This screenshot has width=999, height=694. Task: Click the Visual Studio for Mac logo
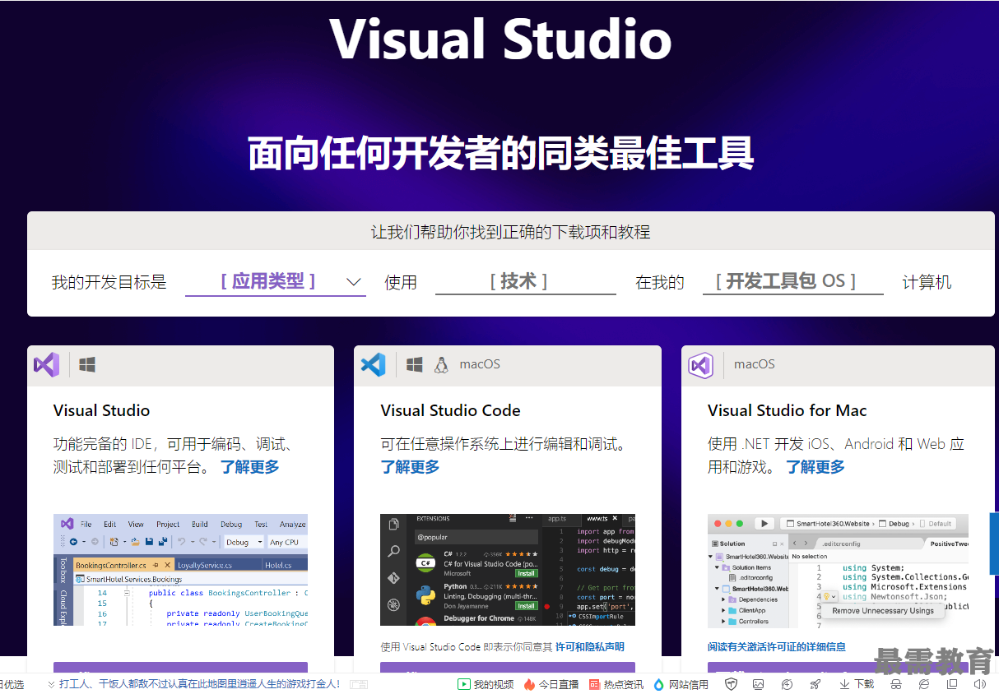tap(700, 364)
